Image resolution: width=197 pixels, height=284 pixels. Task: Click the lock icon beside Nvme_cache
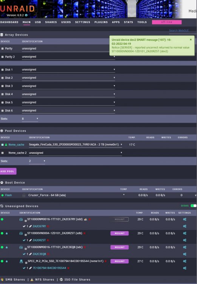pos(6,145)
